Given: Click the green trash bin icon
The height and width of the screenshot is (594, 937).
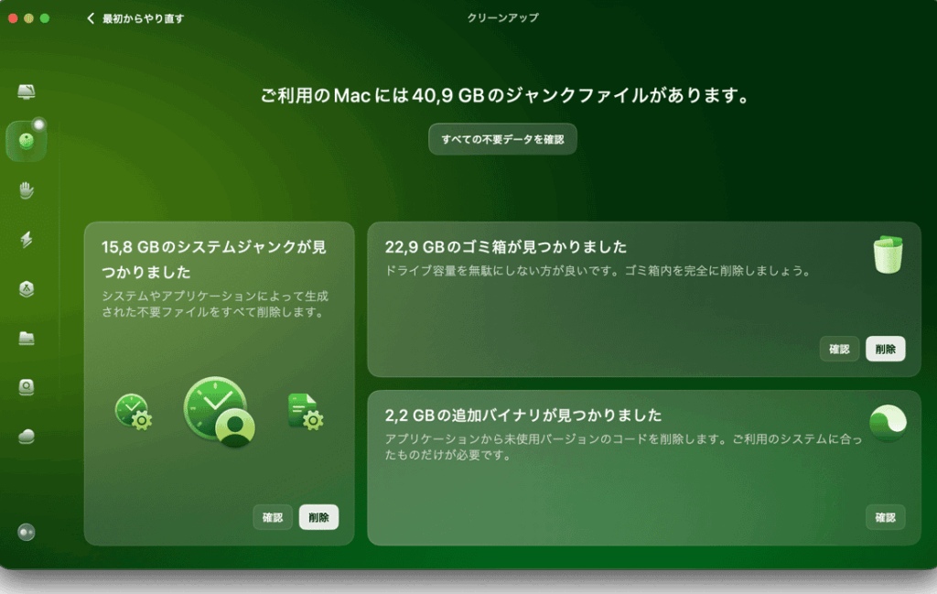Looking at the screenshot, I should [888, 255].
